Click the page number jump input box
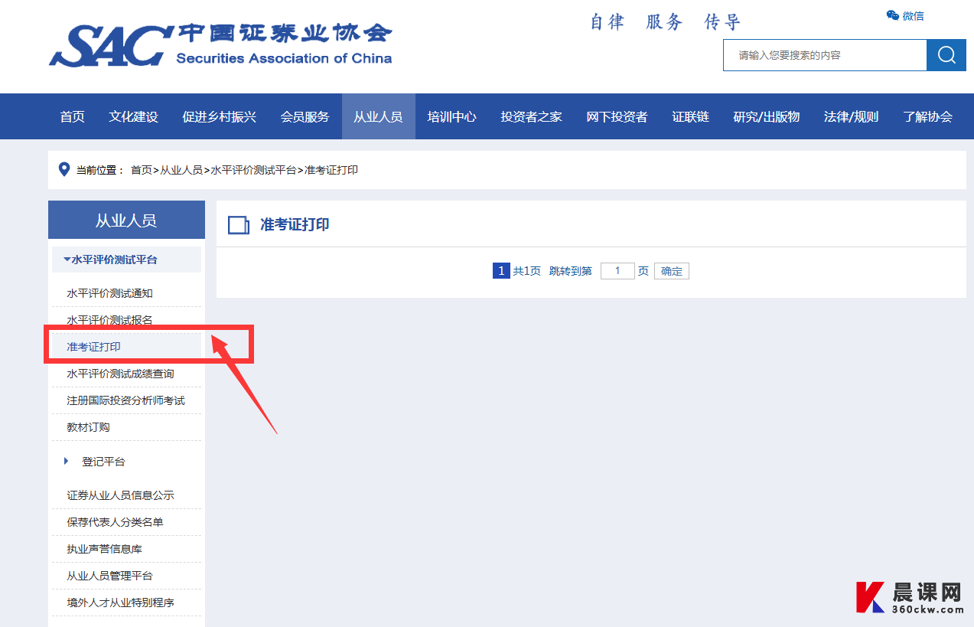This screenshot has width=974, height=627. (x=617, y=271)
